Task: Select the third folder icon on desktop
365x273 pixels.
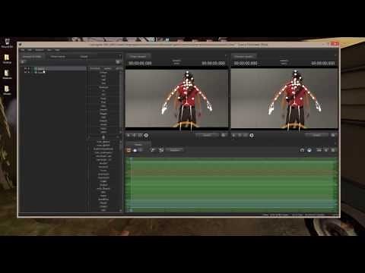Action: pyautogui.click(x=7, y=90)
